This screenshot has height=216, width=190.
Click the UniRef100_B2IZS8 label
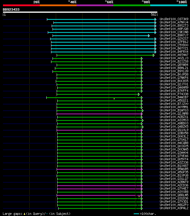click(x=174, y=61)
